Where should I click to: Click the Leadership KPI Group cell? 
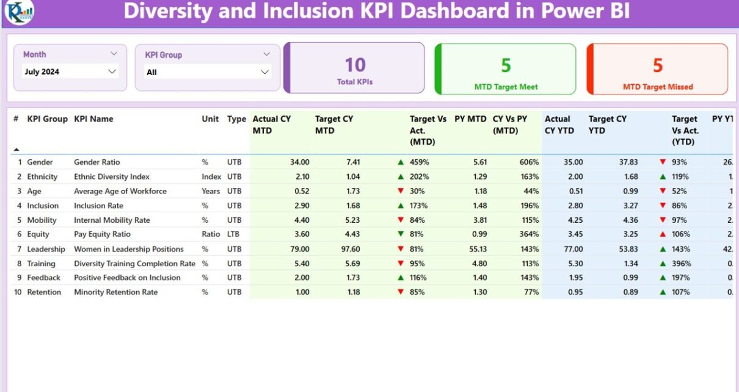(46, 249)
